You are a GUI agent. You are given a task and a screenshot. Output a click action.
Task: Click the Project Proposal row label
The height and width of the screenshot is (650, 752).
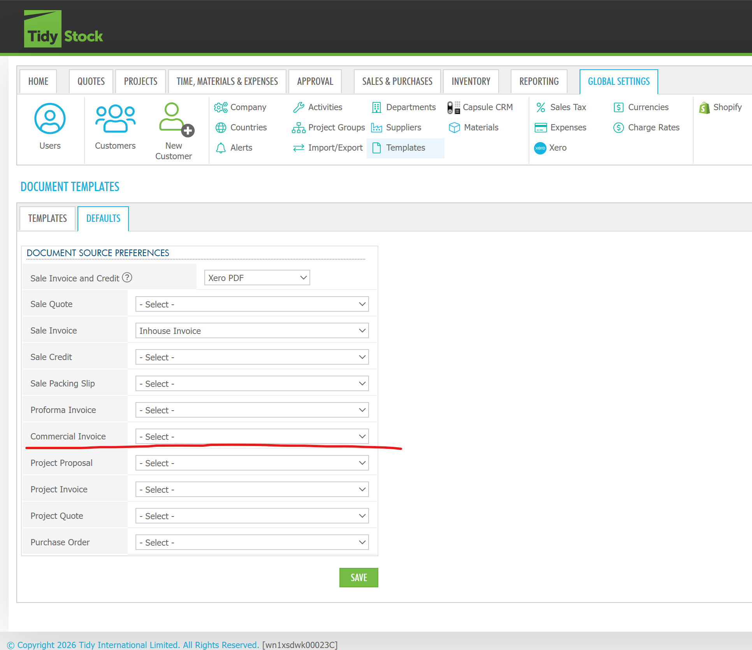pyautogui.click(x=61, y=463)
